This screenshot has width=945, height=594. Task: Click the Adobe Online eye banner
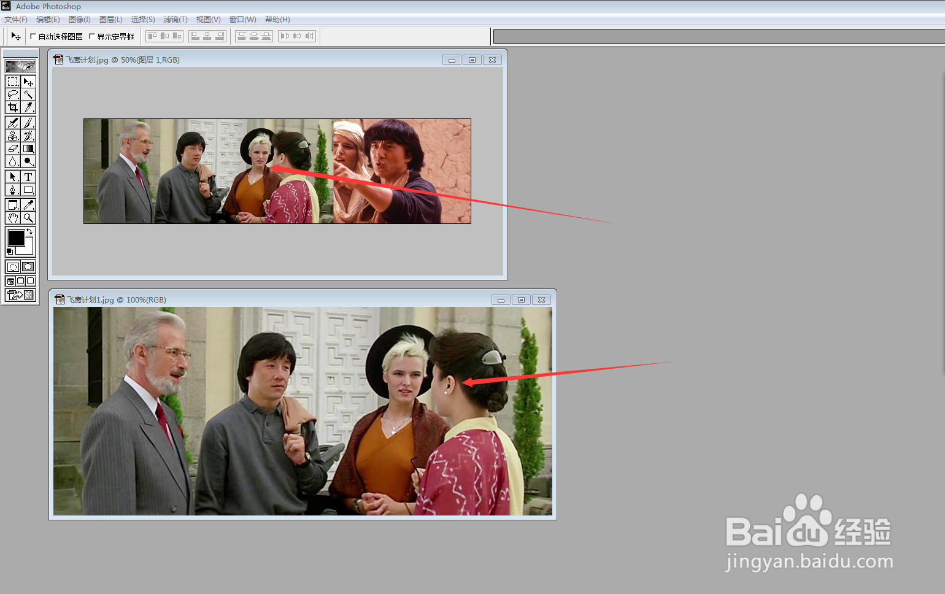pos(20,66)
